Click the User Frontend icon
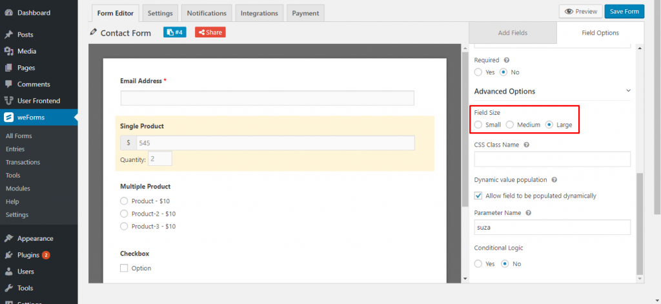The height and width of the screenshot is (304, 661). coord(8,101)
